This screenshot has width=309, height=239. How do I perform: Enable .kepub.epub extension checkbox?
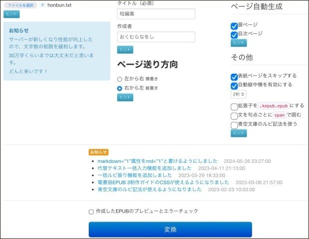[x=234, y=107]
